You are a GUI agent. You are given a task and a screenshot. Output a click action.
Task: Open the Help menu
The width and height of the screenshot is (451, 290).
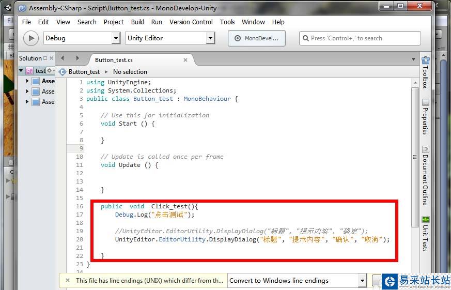point(278,22)
